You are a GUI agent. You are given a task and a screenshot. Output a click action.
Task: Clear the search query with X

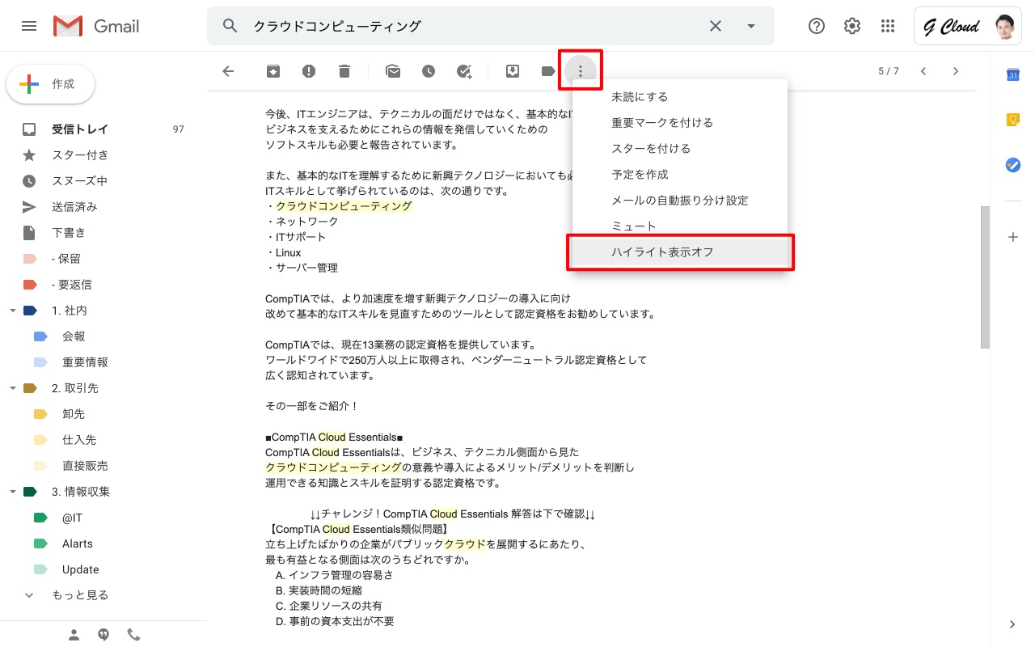click(x=716, y=26)
